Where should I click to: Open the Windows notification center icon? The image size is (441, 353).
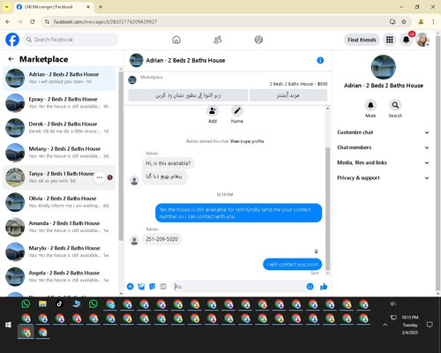click(x=430, y=325)
